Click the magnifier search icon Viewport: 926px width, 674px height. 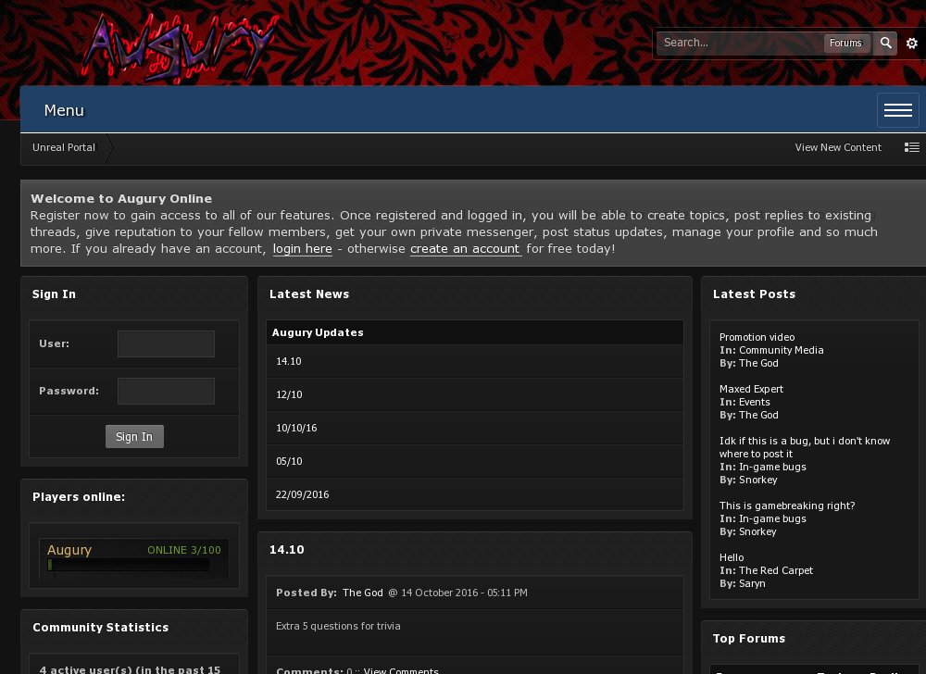tap(886, 43)
